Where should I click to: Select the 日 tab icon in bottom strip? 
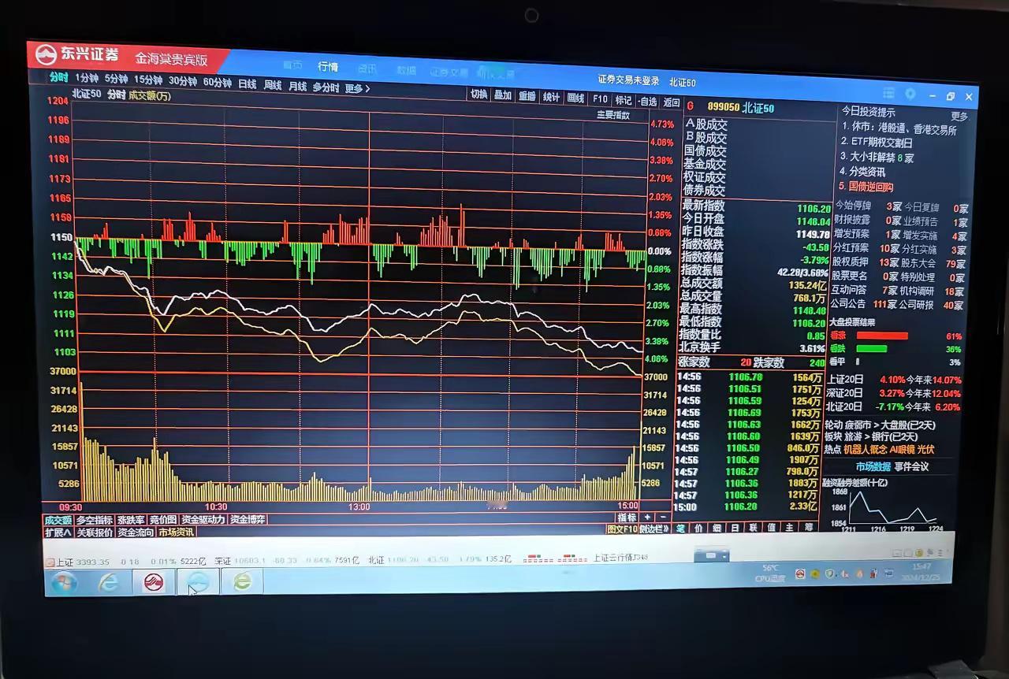735,528
